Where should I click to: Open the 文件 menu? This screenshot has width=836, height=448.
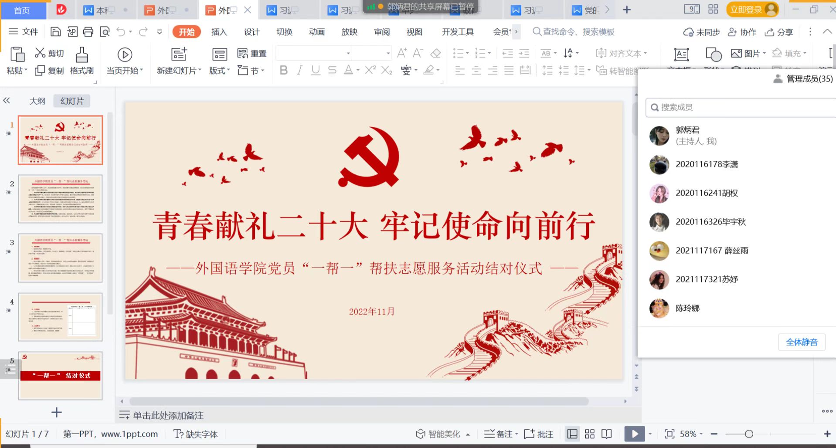pyautogui.click(x=24, y=32)
